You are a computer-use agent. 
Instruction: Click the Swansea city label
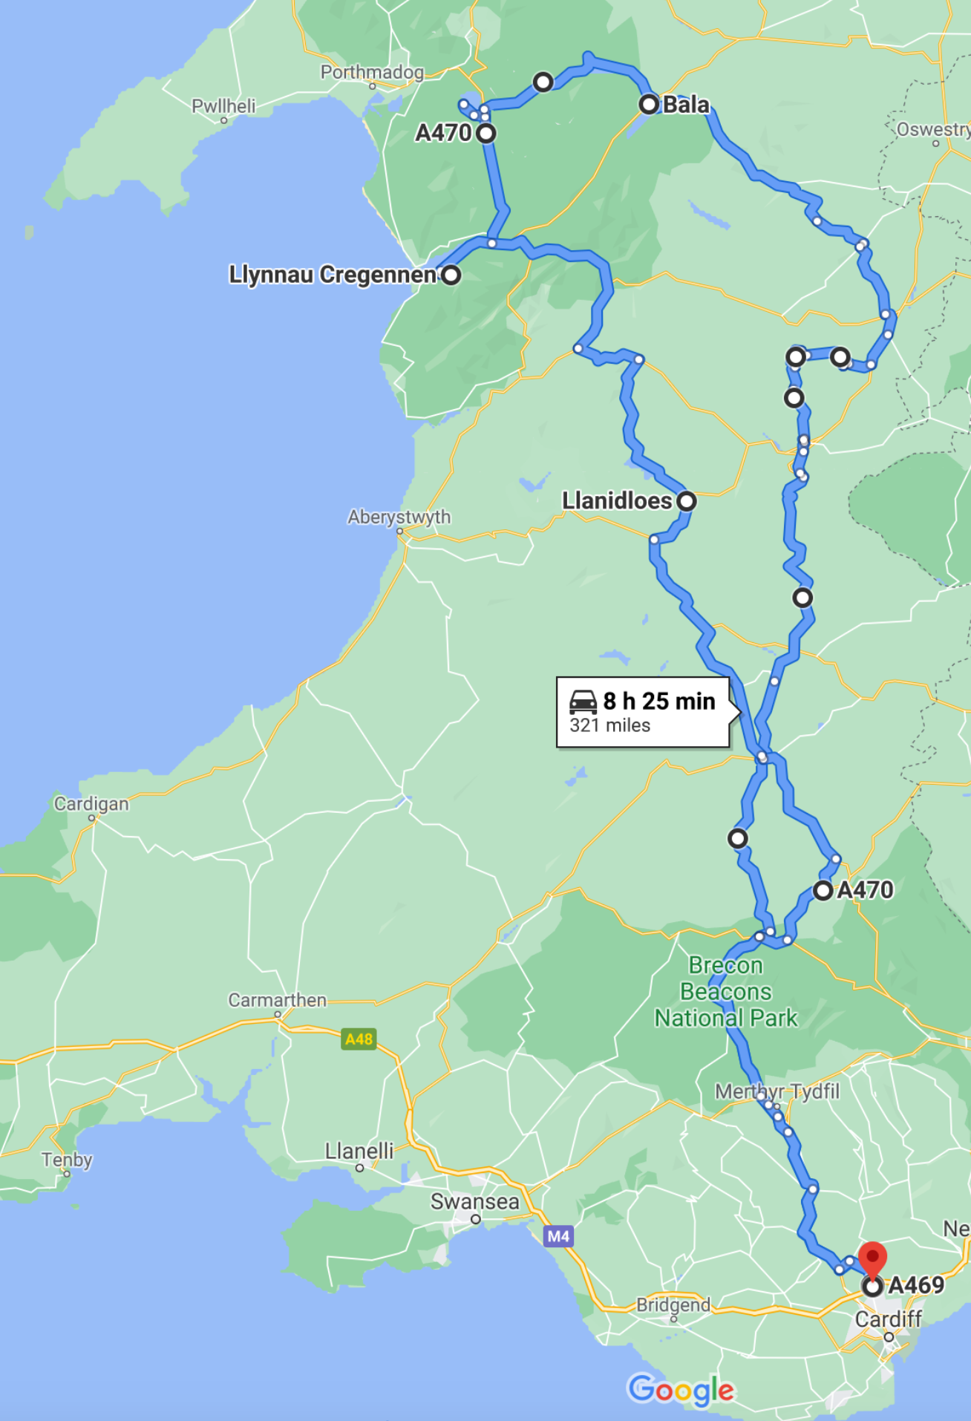coord(475,1200)
